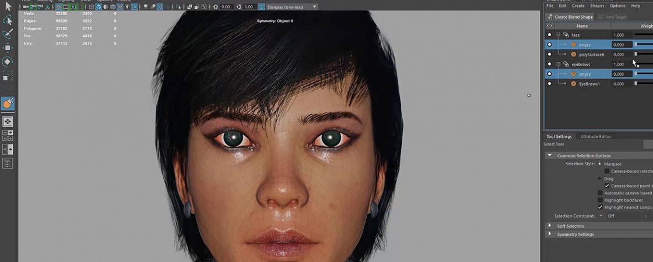Click the orange target icon next to EyeBrows1
The width and height of the screenshot is (653, 262).
[574, 84]
